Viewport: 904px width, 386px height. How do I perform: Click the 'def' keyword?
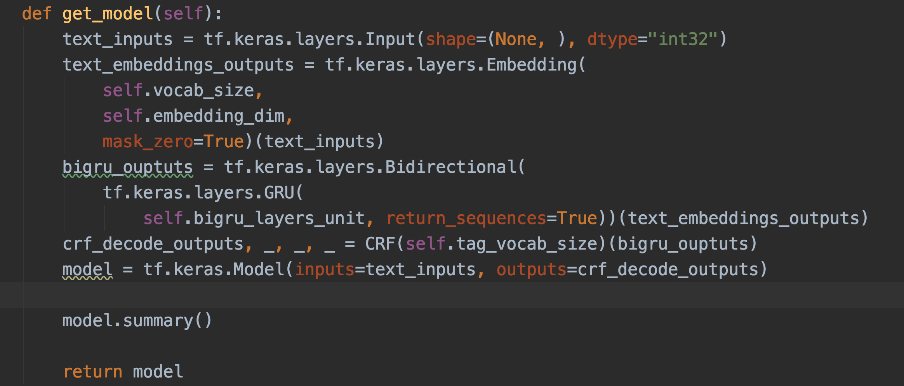pos(37,14)
